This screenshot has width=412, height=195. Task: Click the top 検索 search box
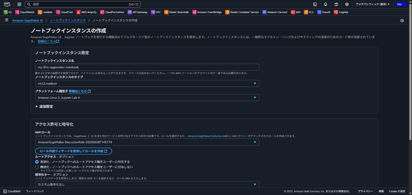coord(83,4)
